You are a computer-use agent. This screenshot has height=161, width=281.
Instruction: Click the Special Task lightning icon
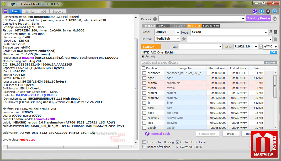click(x=147, y=134)
